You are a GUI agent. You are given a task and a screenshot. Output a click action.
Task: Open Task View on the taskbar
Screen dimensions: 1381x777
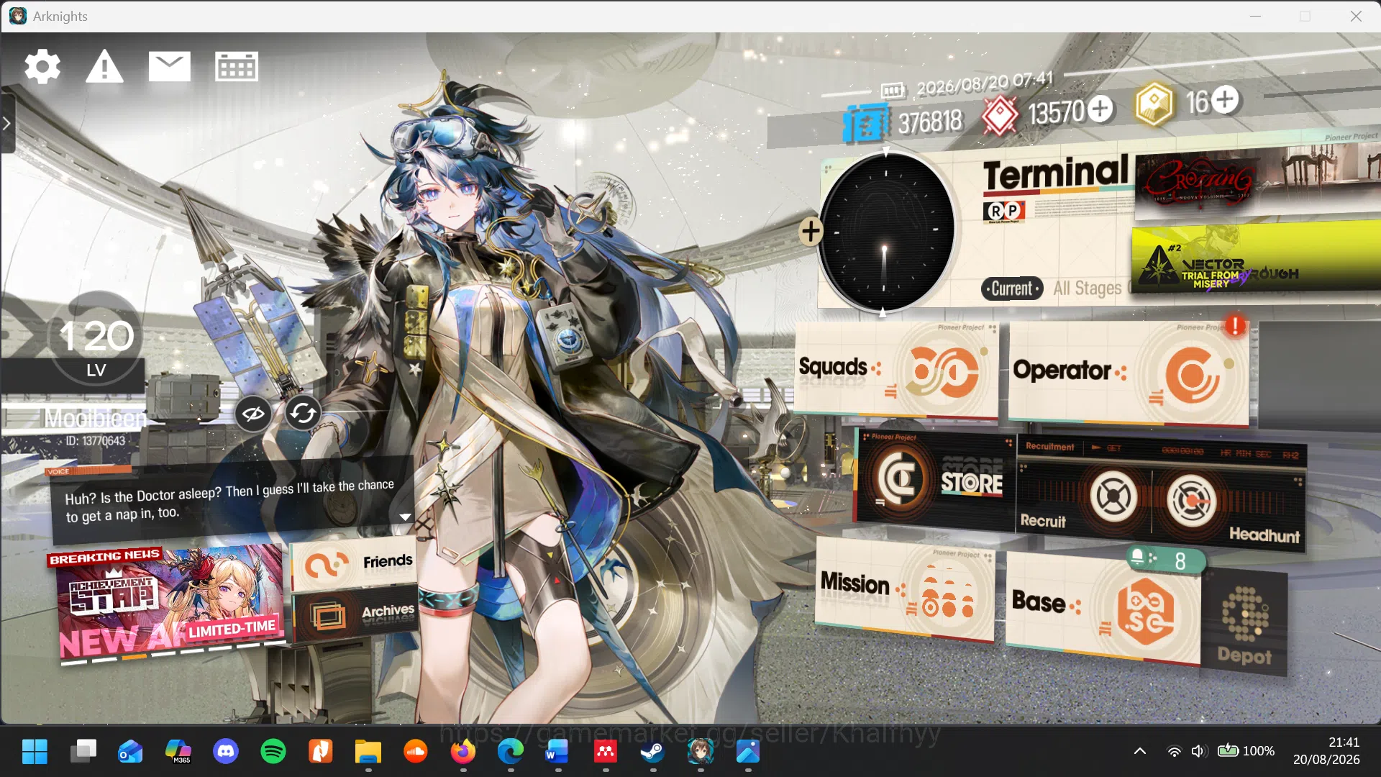tap(83, 752)
